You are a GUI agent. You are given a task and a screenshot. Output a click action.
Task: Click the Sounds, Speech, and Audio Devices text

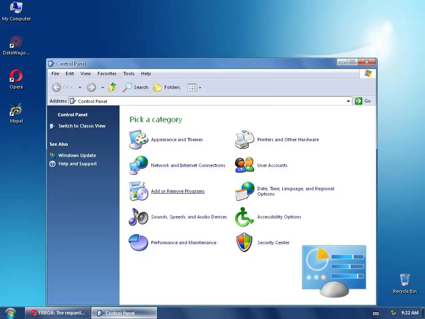(x=189, y=217)
